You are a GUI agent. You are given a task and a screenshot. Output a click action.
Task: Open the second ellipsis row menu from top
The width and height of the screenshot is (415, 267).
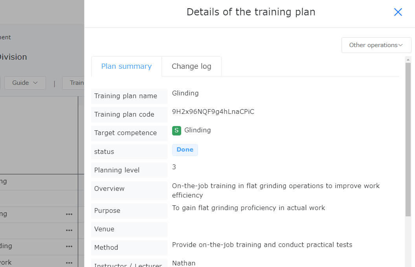point(69,230)
